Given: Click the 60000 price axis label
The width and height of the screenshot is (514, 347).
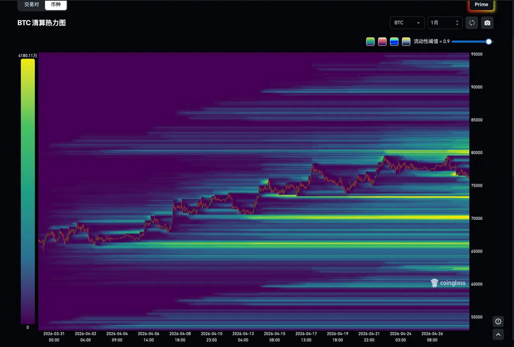Looking at the screenshot, I should 477,284.
